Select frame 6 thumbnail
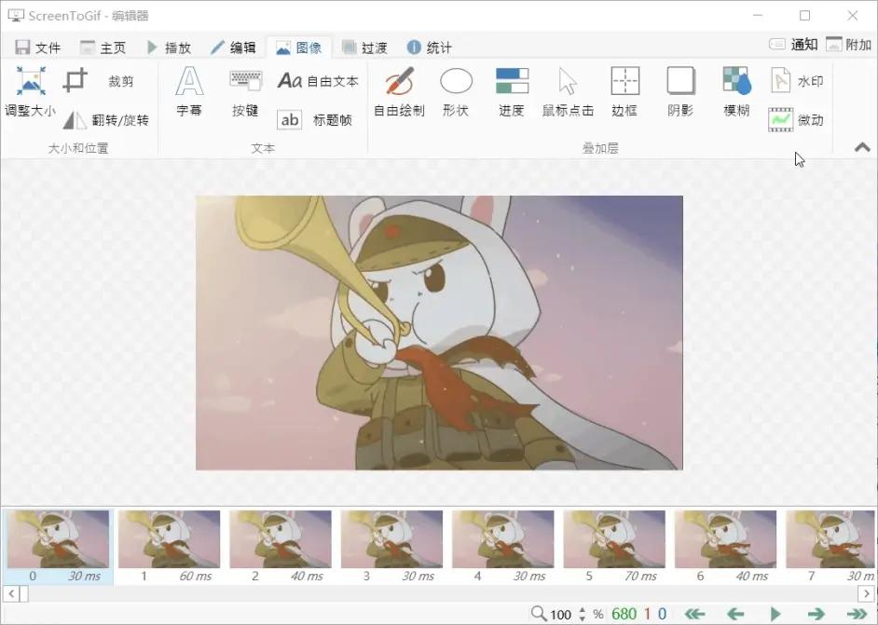Image resolution: width=878 pixels, height=625 pixels. (726, 547)
